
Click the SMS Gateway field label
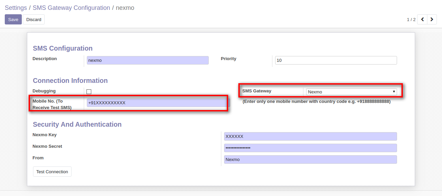pyautogui.click(x=257, y=91)
